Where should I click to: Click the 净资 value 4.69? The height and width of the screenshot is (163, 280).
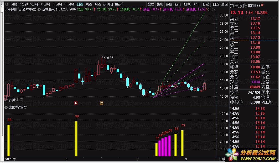256,98
